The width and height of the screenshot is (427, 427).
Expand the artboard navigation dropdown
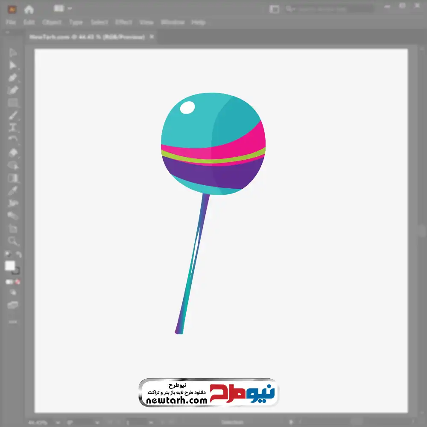click(x=150, y=422)
